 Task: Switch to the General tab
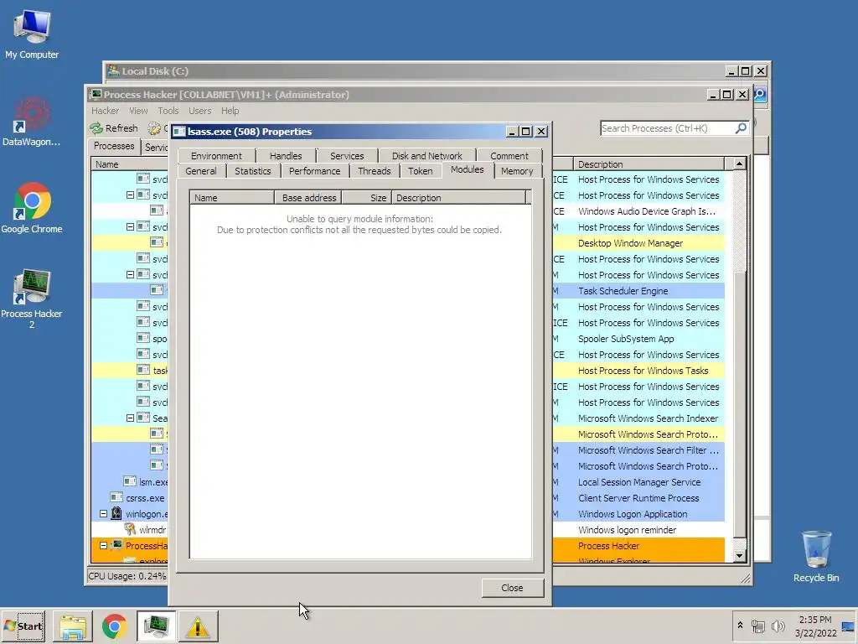(201, 171)
